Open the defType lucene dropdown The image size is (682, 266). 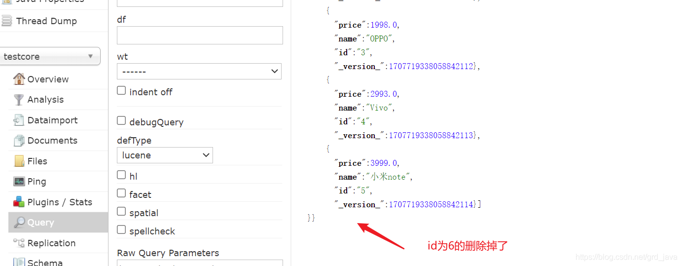[x=165, y=155]
